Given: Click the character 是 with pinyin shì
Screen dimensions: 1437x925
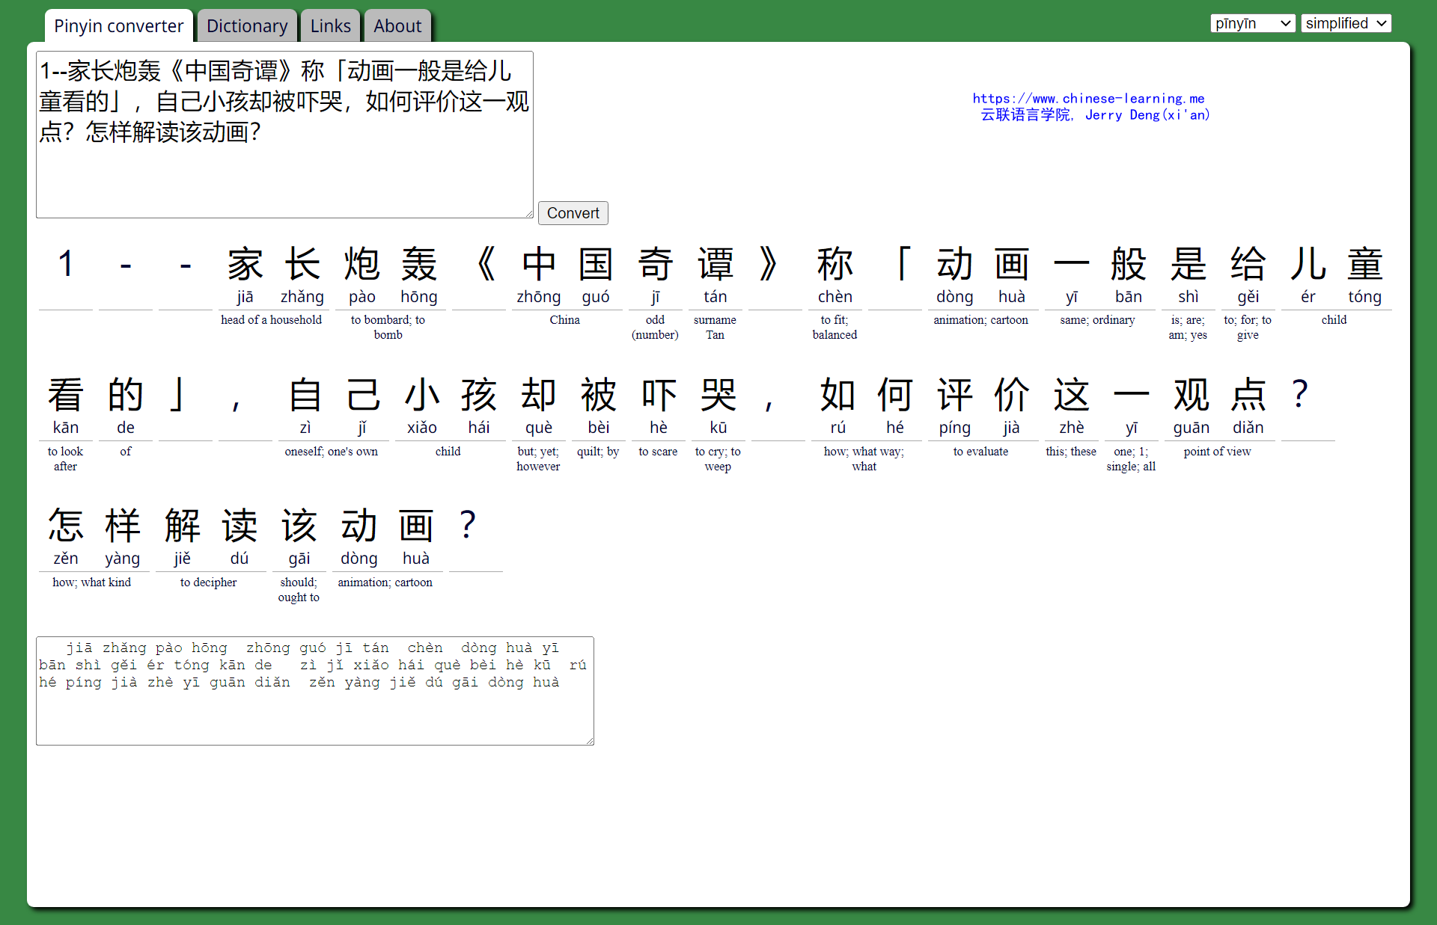Looking at the screenshot, I should click(1188, 264).
